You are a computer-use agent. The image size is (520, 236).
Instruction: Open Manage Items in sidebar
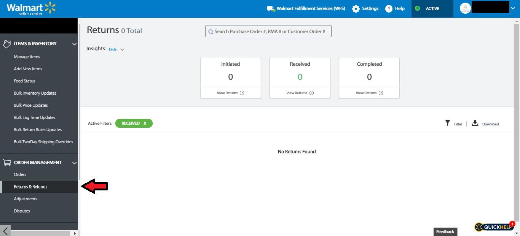[27, 57]
